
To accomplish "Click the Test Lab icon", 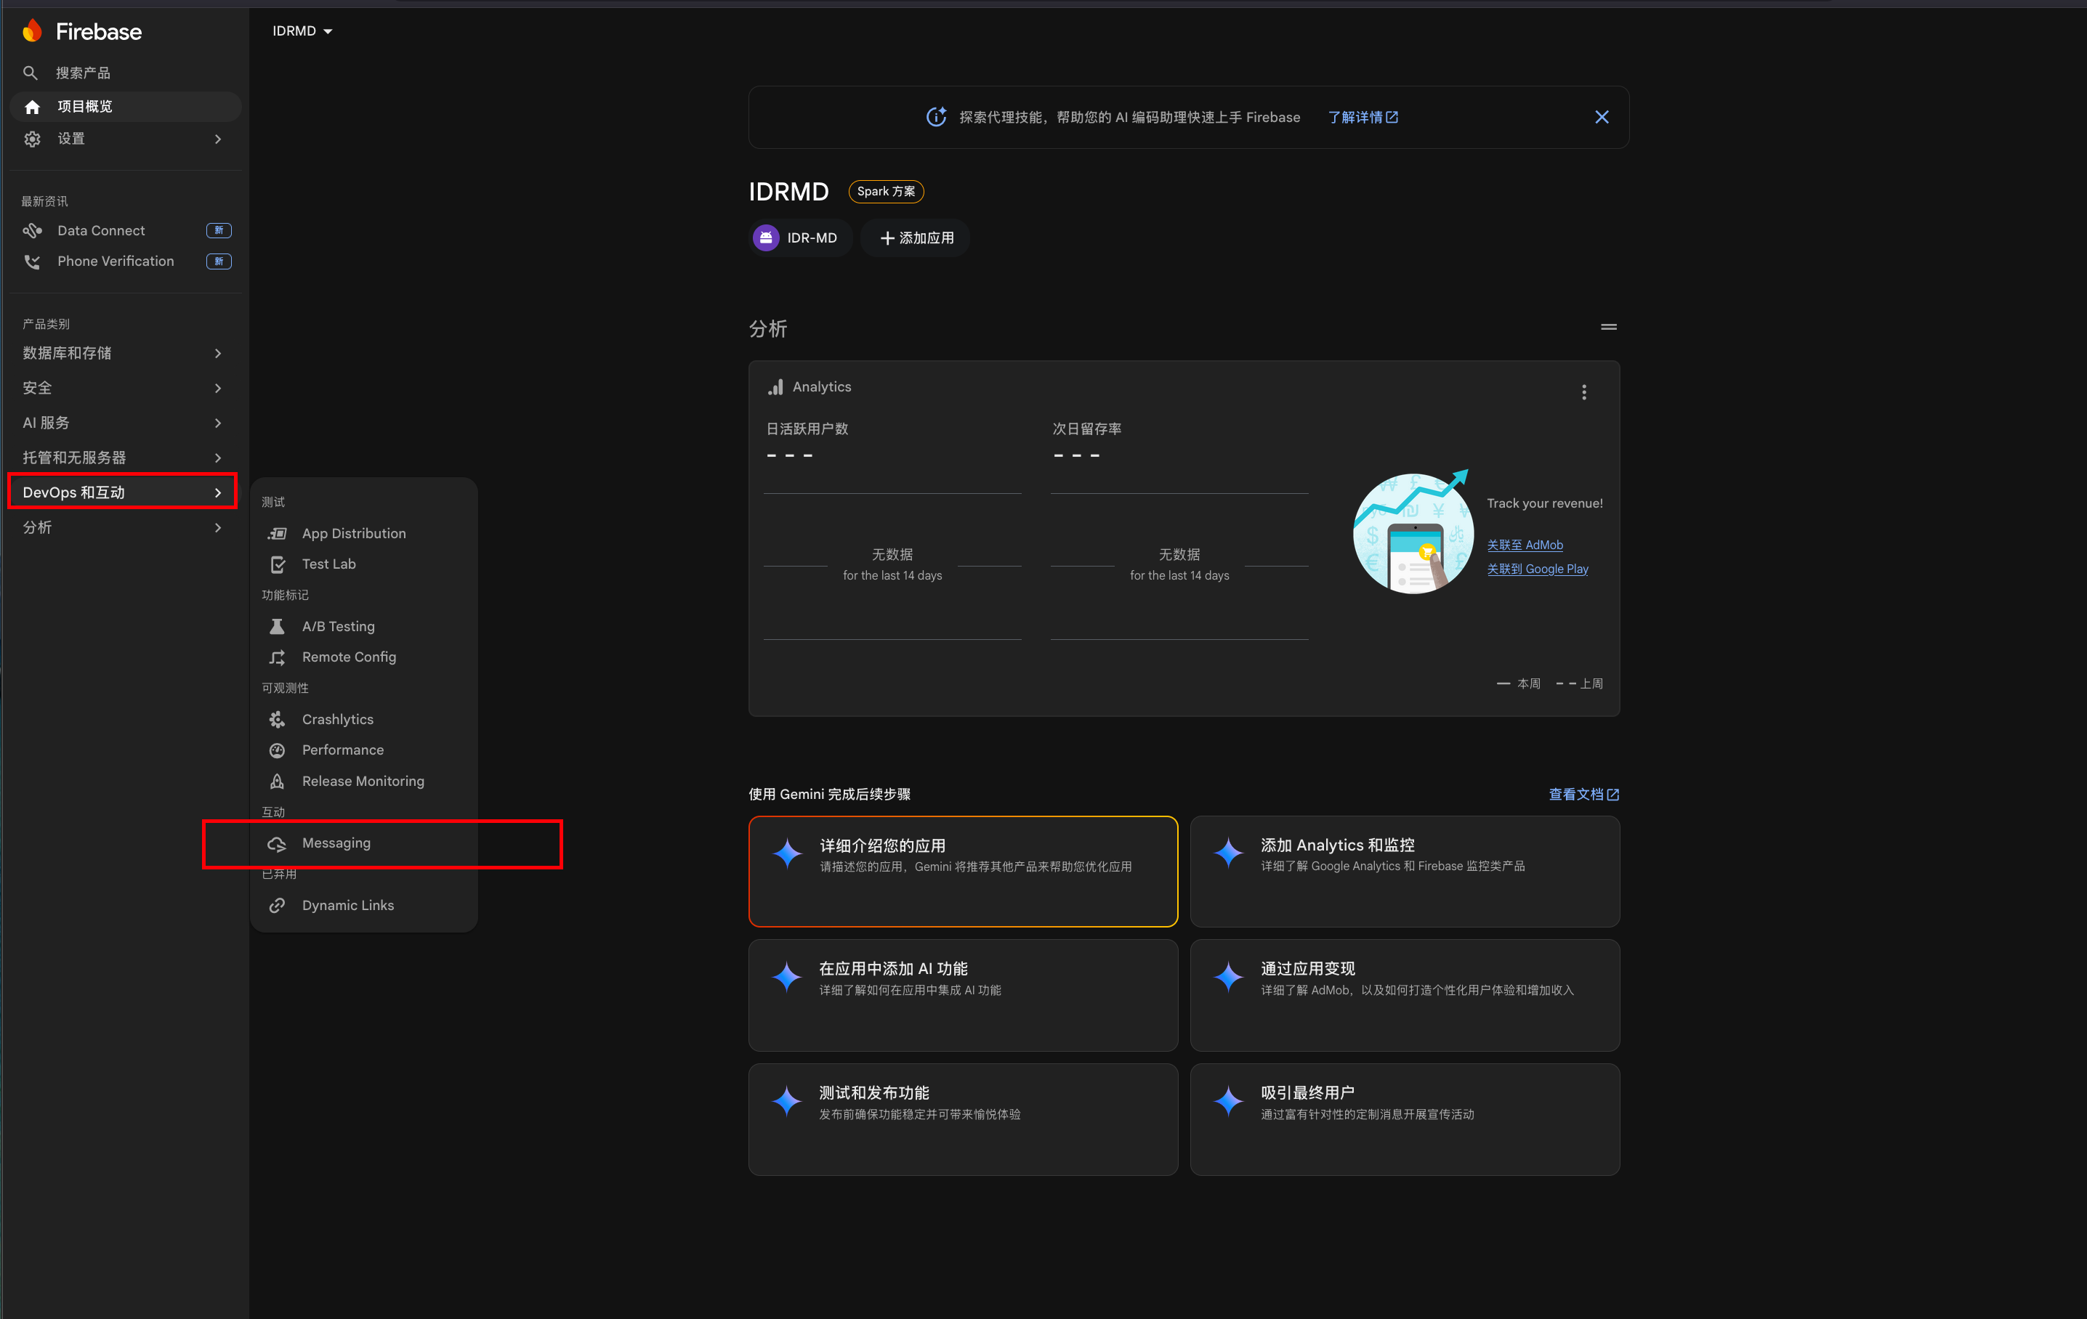I will click(278, 564).
